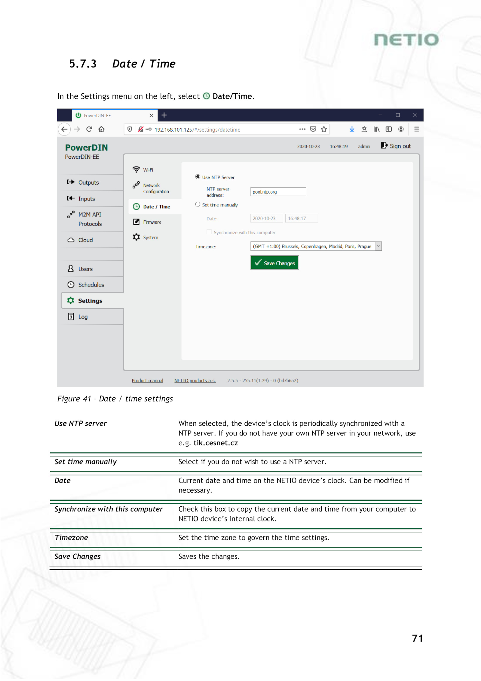Open the Firefox account profile icon

tap(401, 129)
